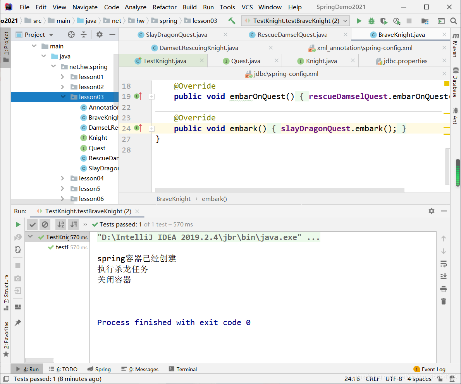Open the 6: TODO tool window
Screen dimensions: 461x384
[x=63, y=369]
